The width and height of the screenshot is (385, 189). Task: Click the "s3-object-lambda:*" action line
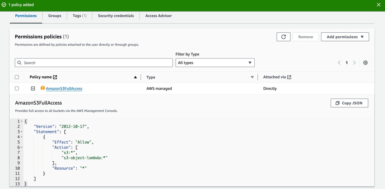point(84,158)
